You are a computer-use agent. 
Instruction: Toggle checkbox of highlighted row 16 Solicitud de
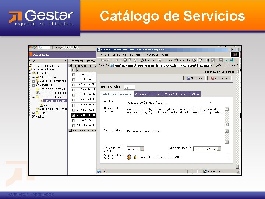(73, 115)
